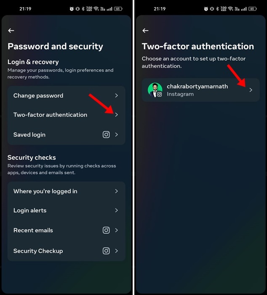Select the chakrabortyamarnath Instagram account
Image resolution: width=267 pixels, height=295 pixels.
200,90
